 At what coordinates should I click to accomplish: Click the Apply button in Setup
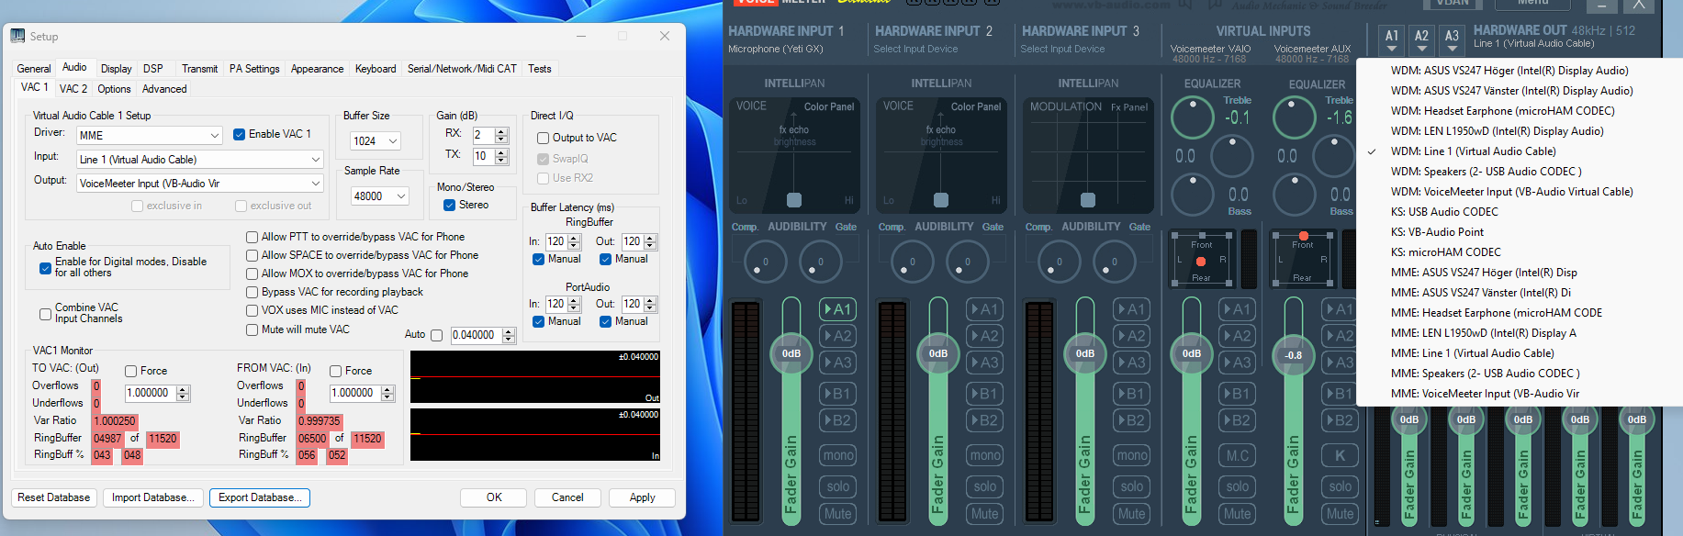642,497
